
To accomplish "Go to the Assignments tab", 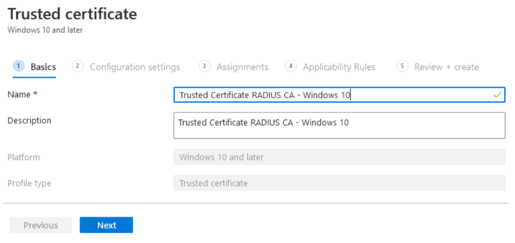I will click(242, 67).
